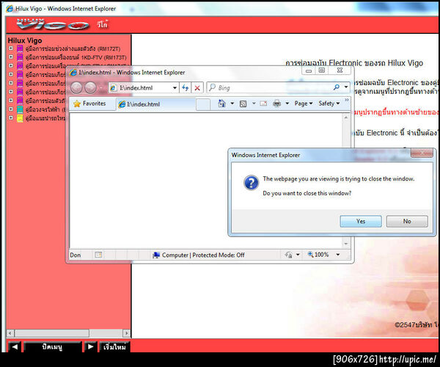
Task: Click the teal wiring manual book icon
Action: coord(20,109)
